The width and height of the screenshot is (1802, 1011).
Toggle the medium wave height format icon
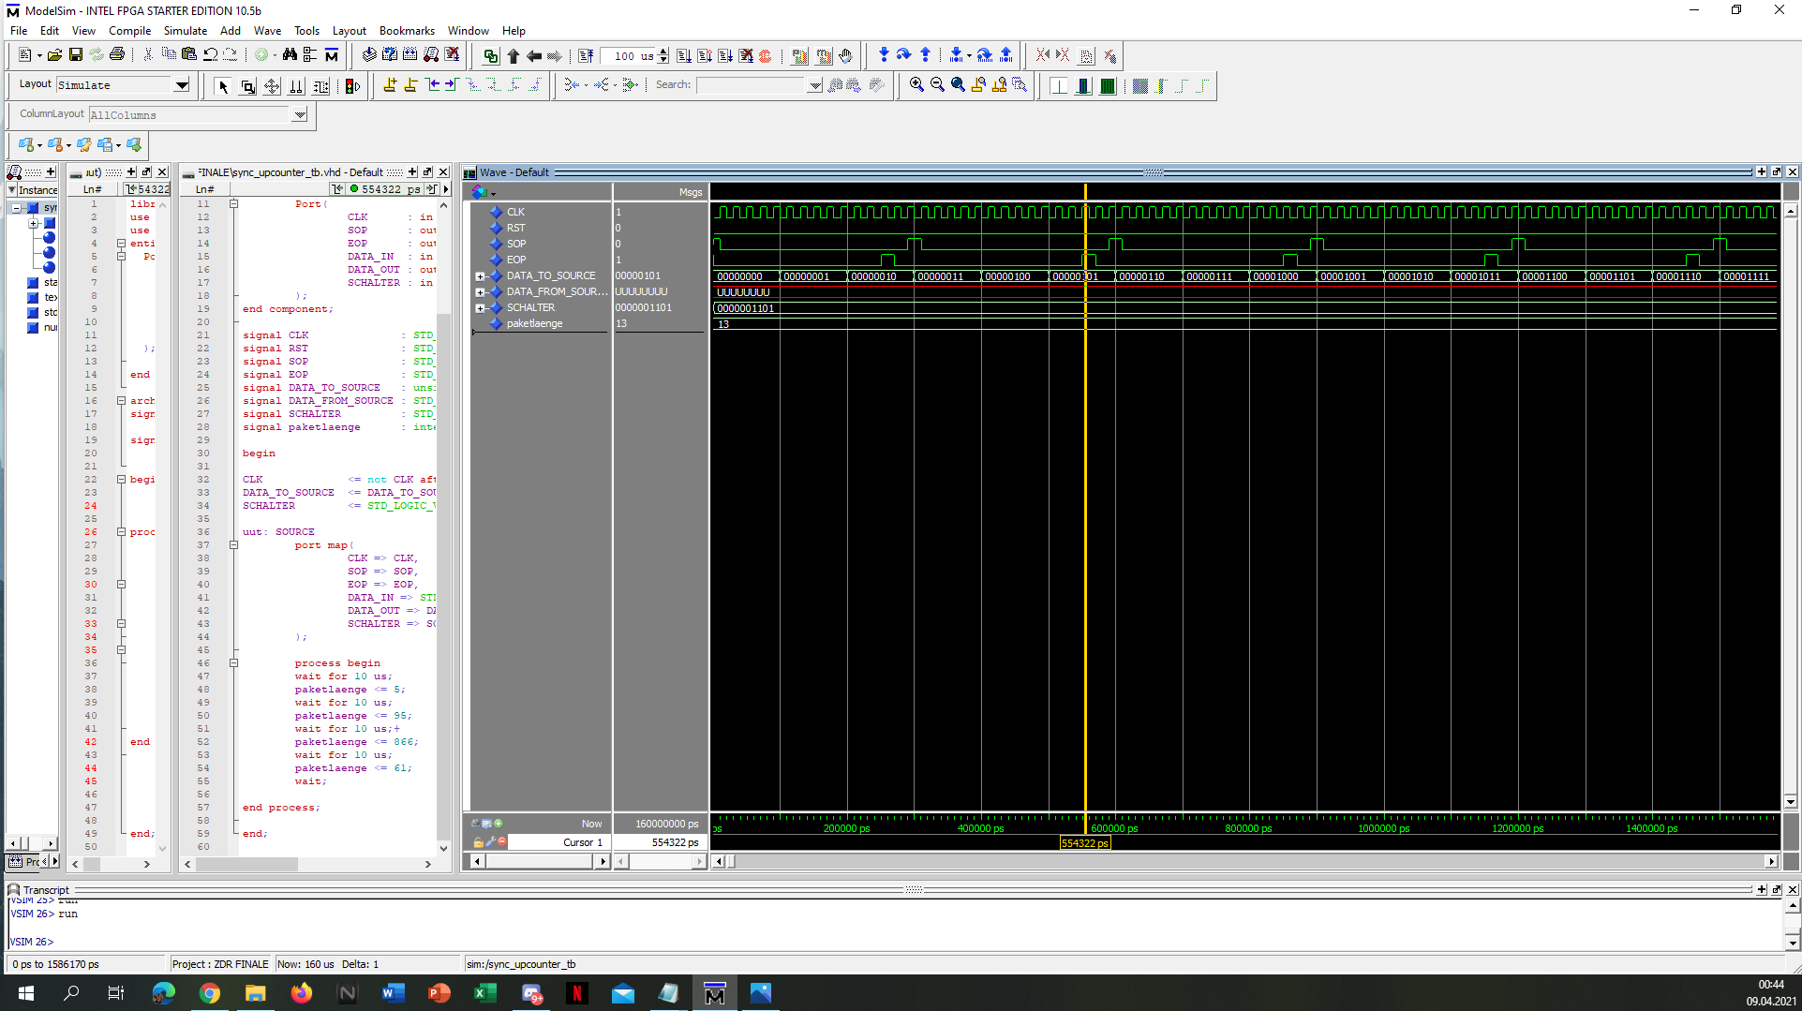pos(1083,86)
